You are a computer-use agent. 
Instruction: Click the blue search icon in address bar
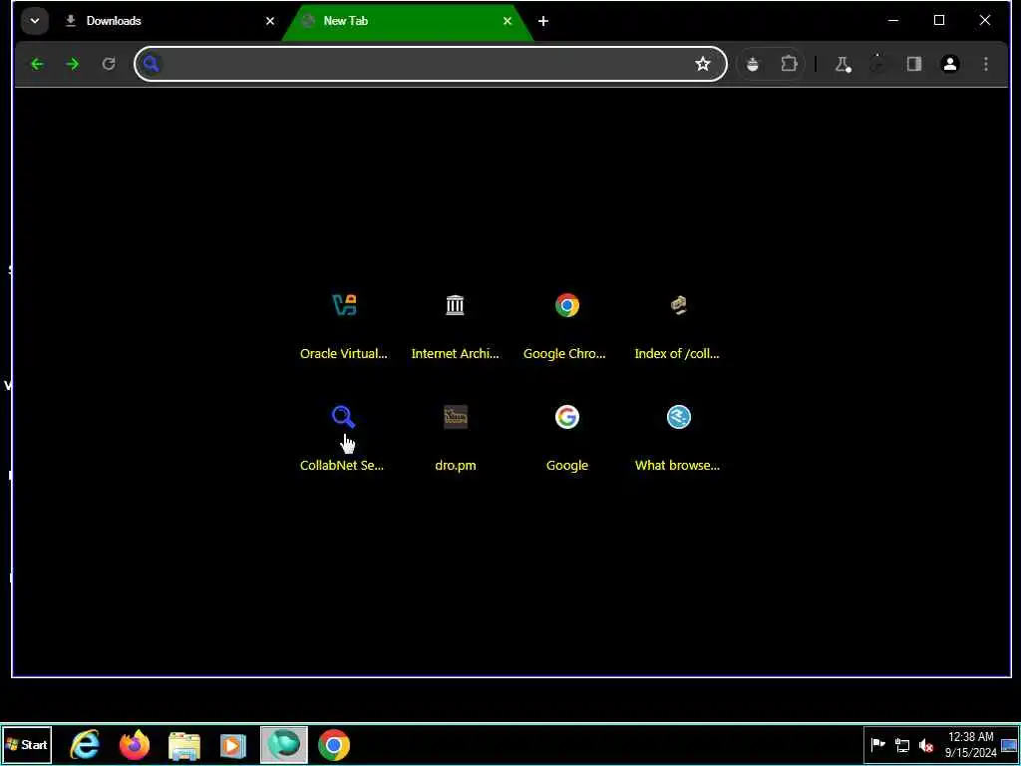(x=152, y=64)
